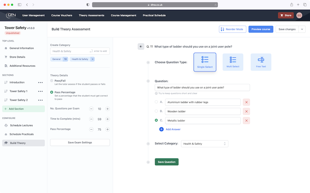
Task: Remove the Wooden ladder answer
Action: [246, 111]
